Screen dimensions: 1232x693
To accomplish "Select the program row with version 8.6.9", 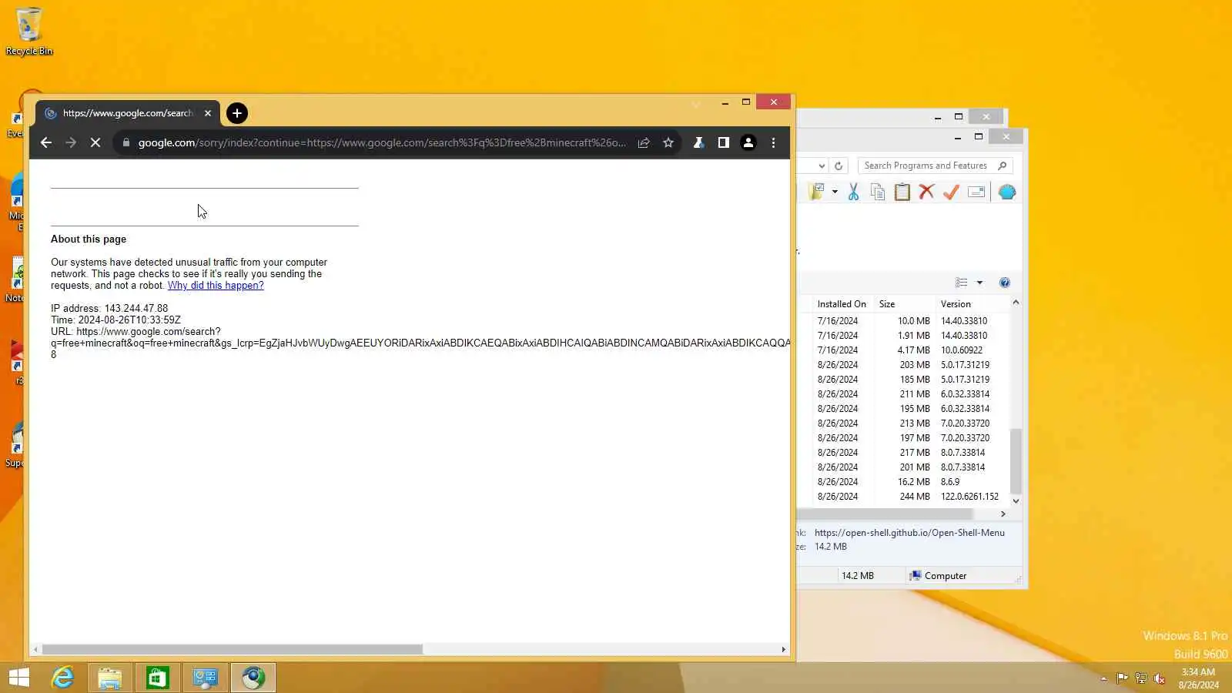I will (908, 482).
